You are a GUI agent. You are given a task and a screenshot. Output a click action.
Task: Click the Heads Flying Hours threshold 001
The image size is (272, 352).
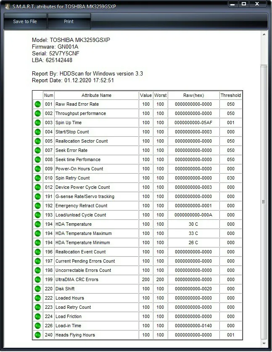231,335
